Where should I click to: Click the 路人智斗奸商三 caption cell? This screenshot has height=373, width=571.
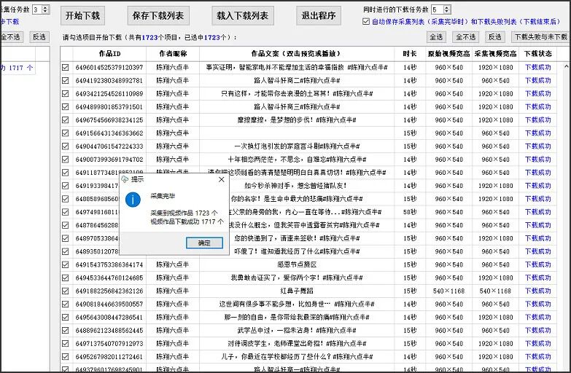(x=297, y=106)
